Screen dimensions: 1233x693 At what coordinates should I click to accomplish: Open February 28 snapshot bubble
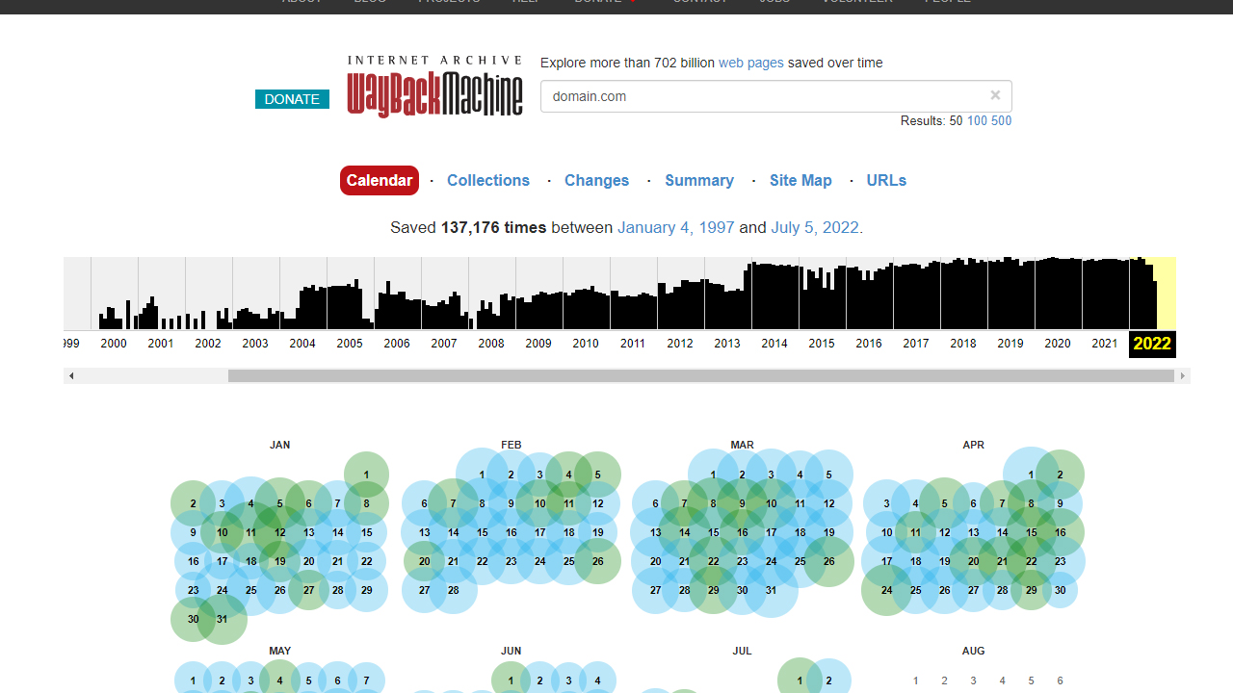(453, 590)
